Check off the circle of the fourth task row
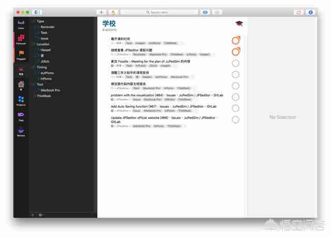The width and height of the screenshot is (331, 237). click(235, 75)
